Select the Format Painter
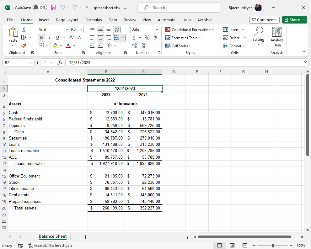The image size is (311, 249). tap(24, 45)
